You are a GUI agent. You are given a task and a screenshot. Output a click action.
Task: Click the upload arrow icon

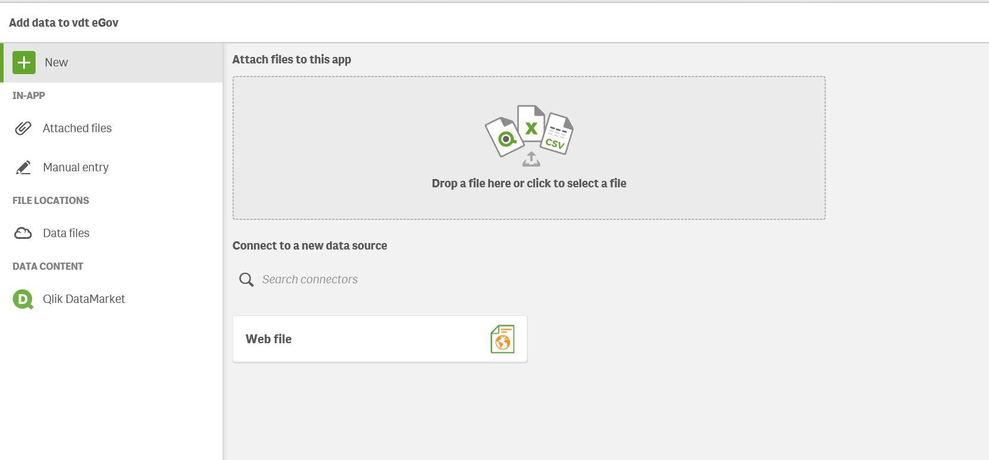click(x=531, y=159)
